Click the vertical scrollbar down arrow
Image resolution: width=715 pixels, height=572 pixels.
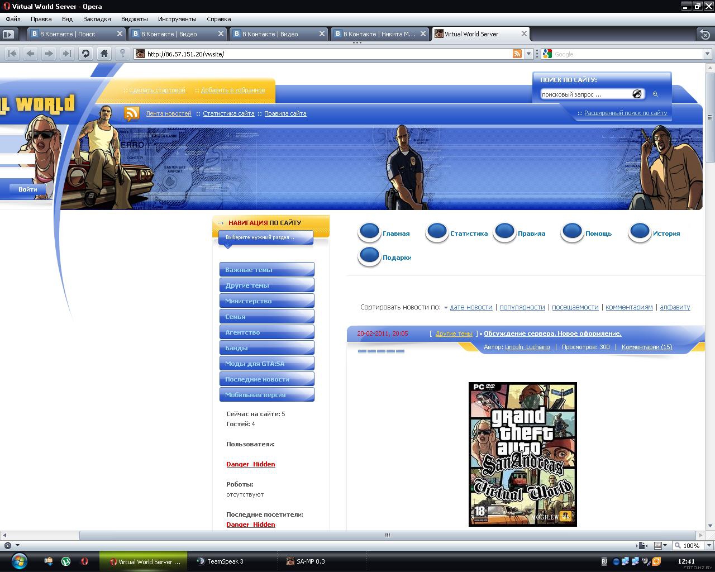pos(711,526)
